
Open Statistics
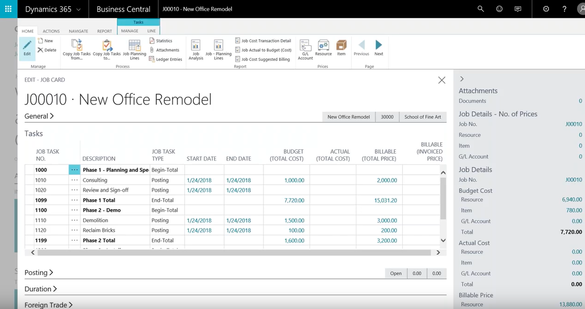coord(161,40)
